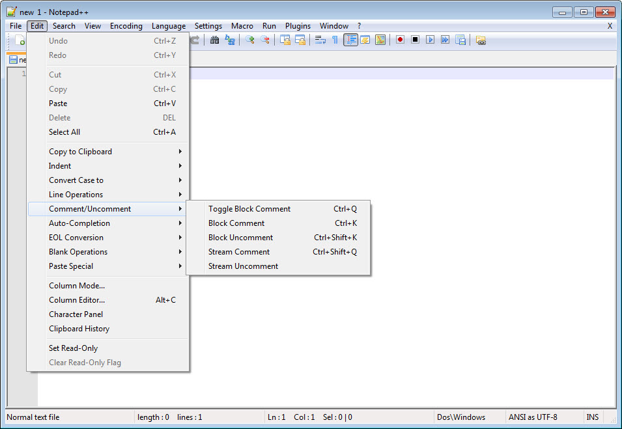Screen dimensions: 622x429
Task: Click the Notepad++ title bar app icon
Action: [12, 12]
